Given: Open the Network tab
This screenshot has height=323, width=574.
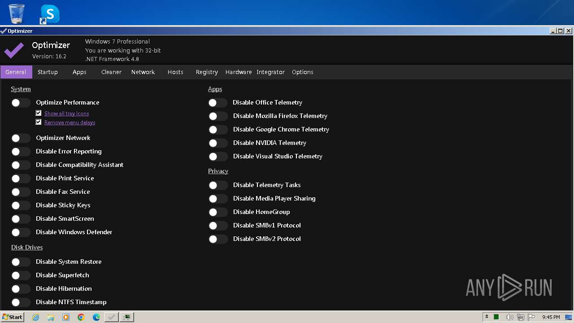Looking at the screenshot, I should pos(143,72).
